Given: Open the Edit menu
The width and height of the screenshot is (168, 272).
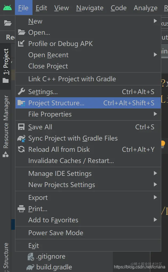Looking at the screenshot, I should 41,8.
